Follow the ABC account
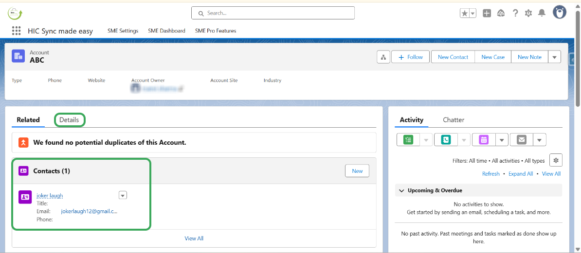This screenshot has width=581, height=253. 410,57
